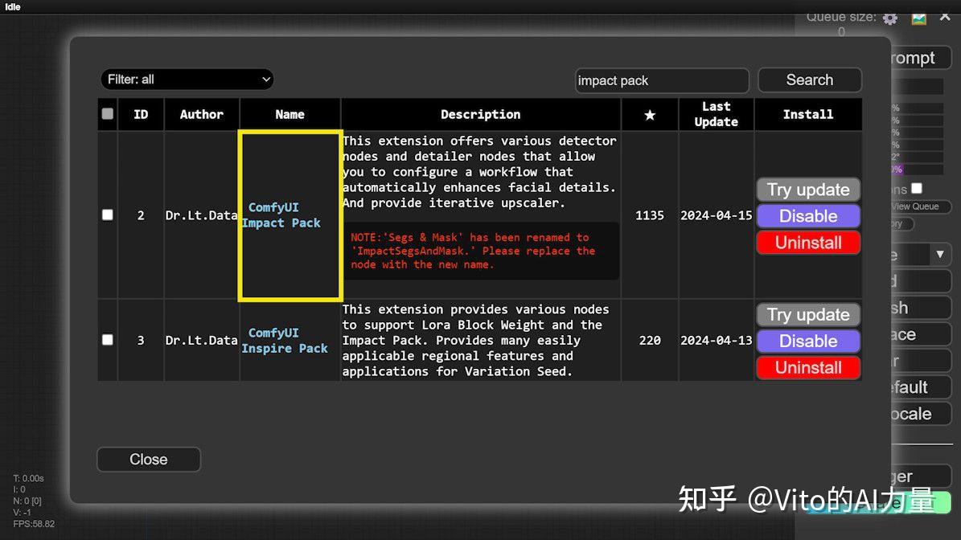Disable the ComfyUI Impact Pack extension
Image resolution: width=961 pixels, height=540 pixels.
coord(808,215)
